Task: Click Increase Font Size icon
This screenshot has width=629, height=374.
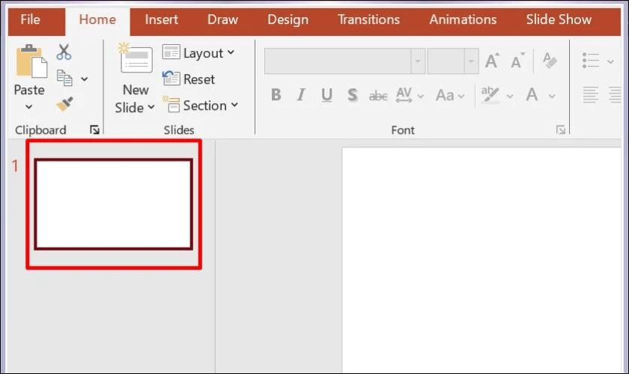Action: pos(492,61)
